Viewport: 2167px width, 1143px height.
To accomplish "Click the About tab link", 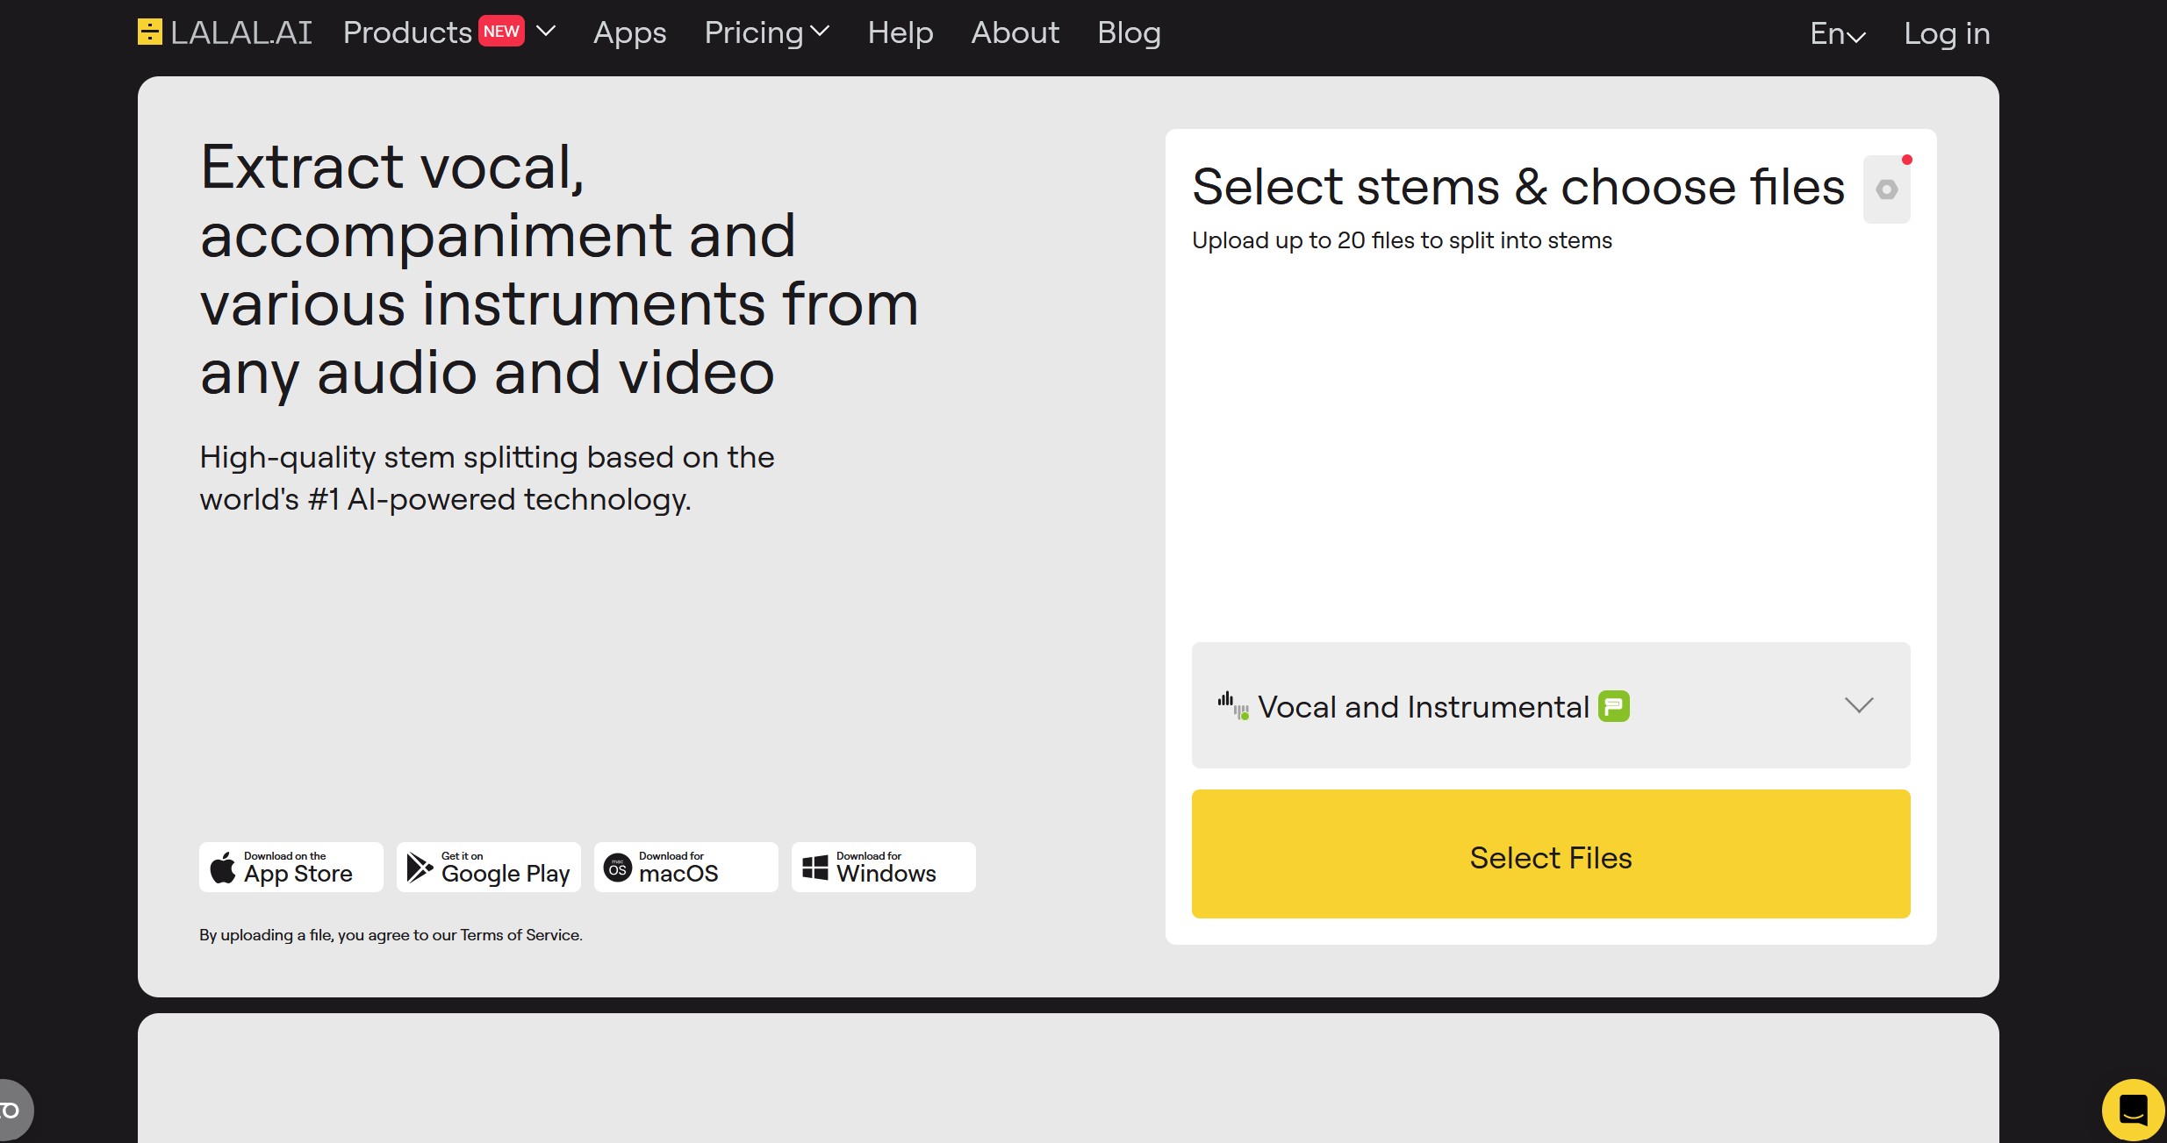I will click(1016, 30).
